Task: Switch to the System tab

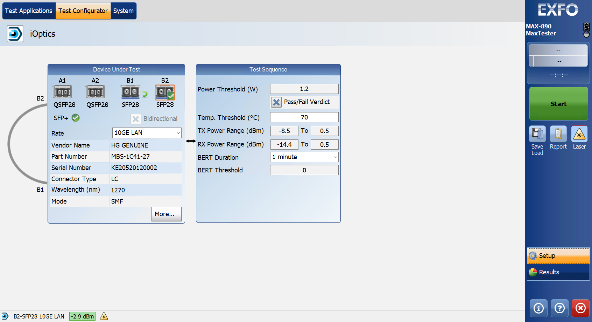Action: [x=124, y=11]
